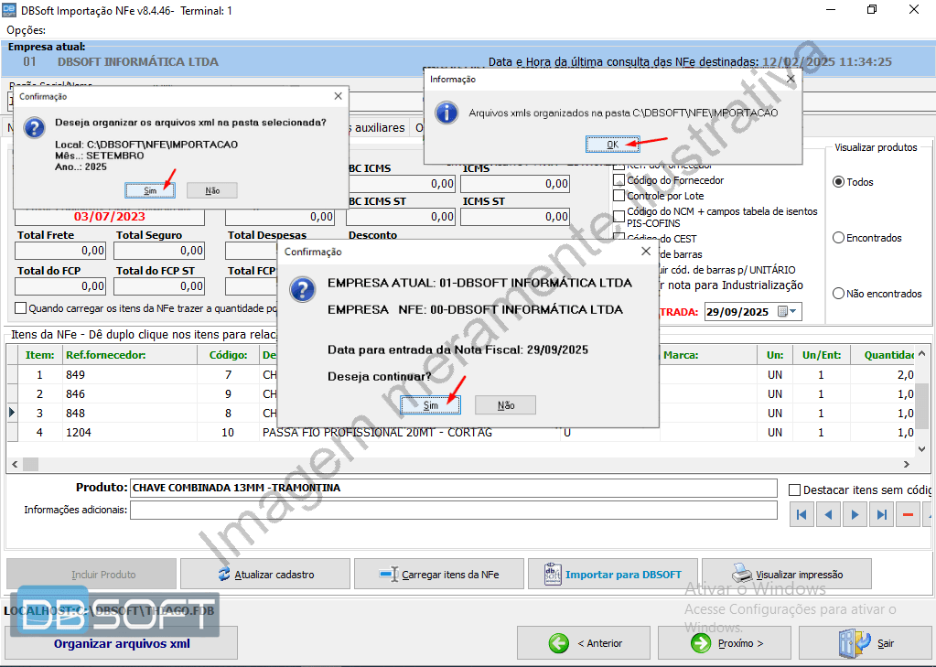Select the Não encontrados radio option
Screen dimensions: 936x667
click(x=838, y=294)
